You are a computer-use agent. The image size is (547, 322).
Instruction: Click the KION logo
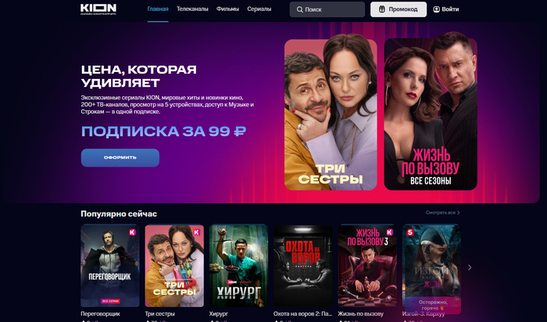(x=98, y=9)
